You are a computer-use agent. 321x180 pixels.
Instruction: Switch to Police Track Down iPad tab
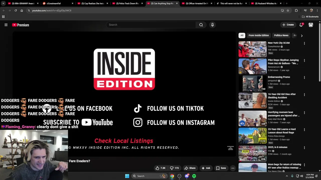[x=127, y=3]
